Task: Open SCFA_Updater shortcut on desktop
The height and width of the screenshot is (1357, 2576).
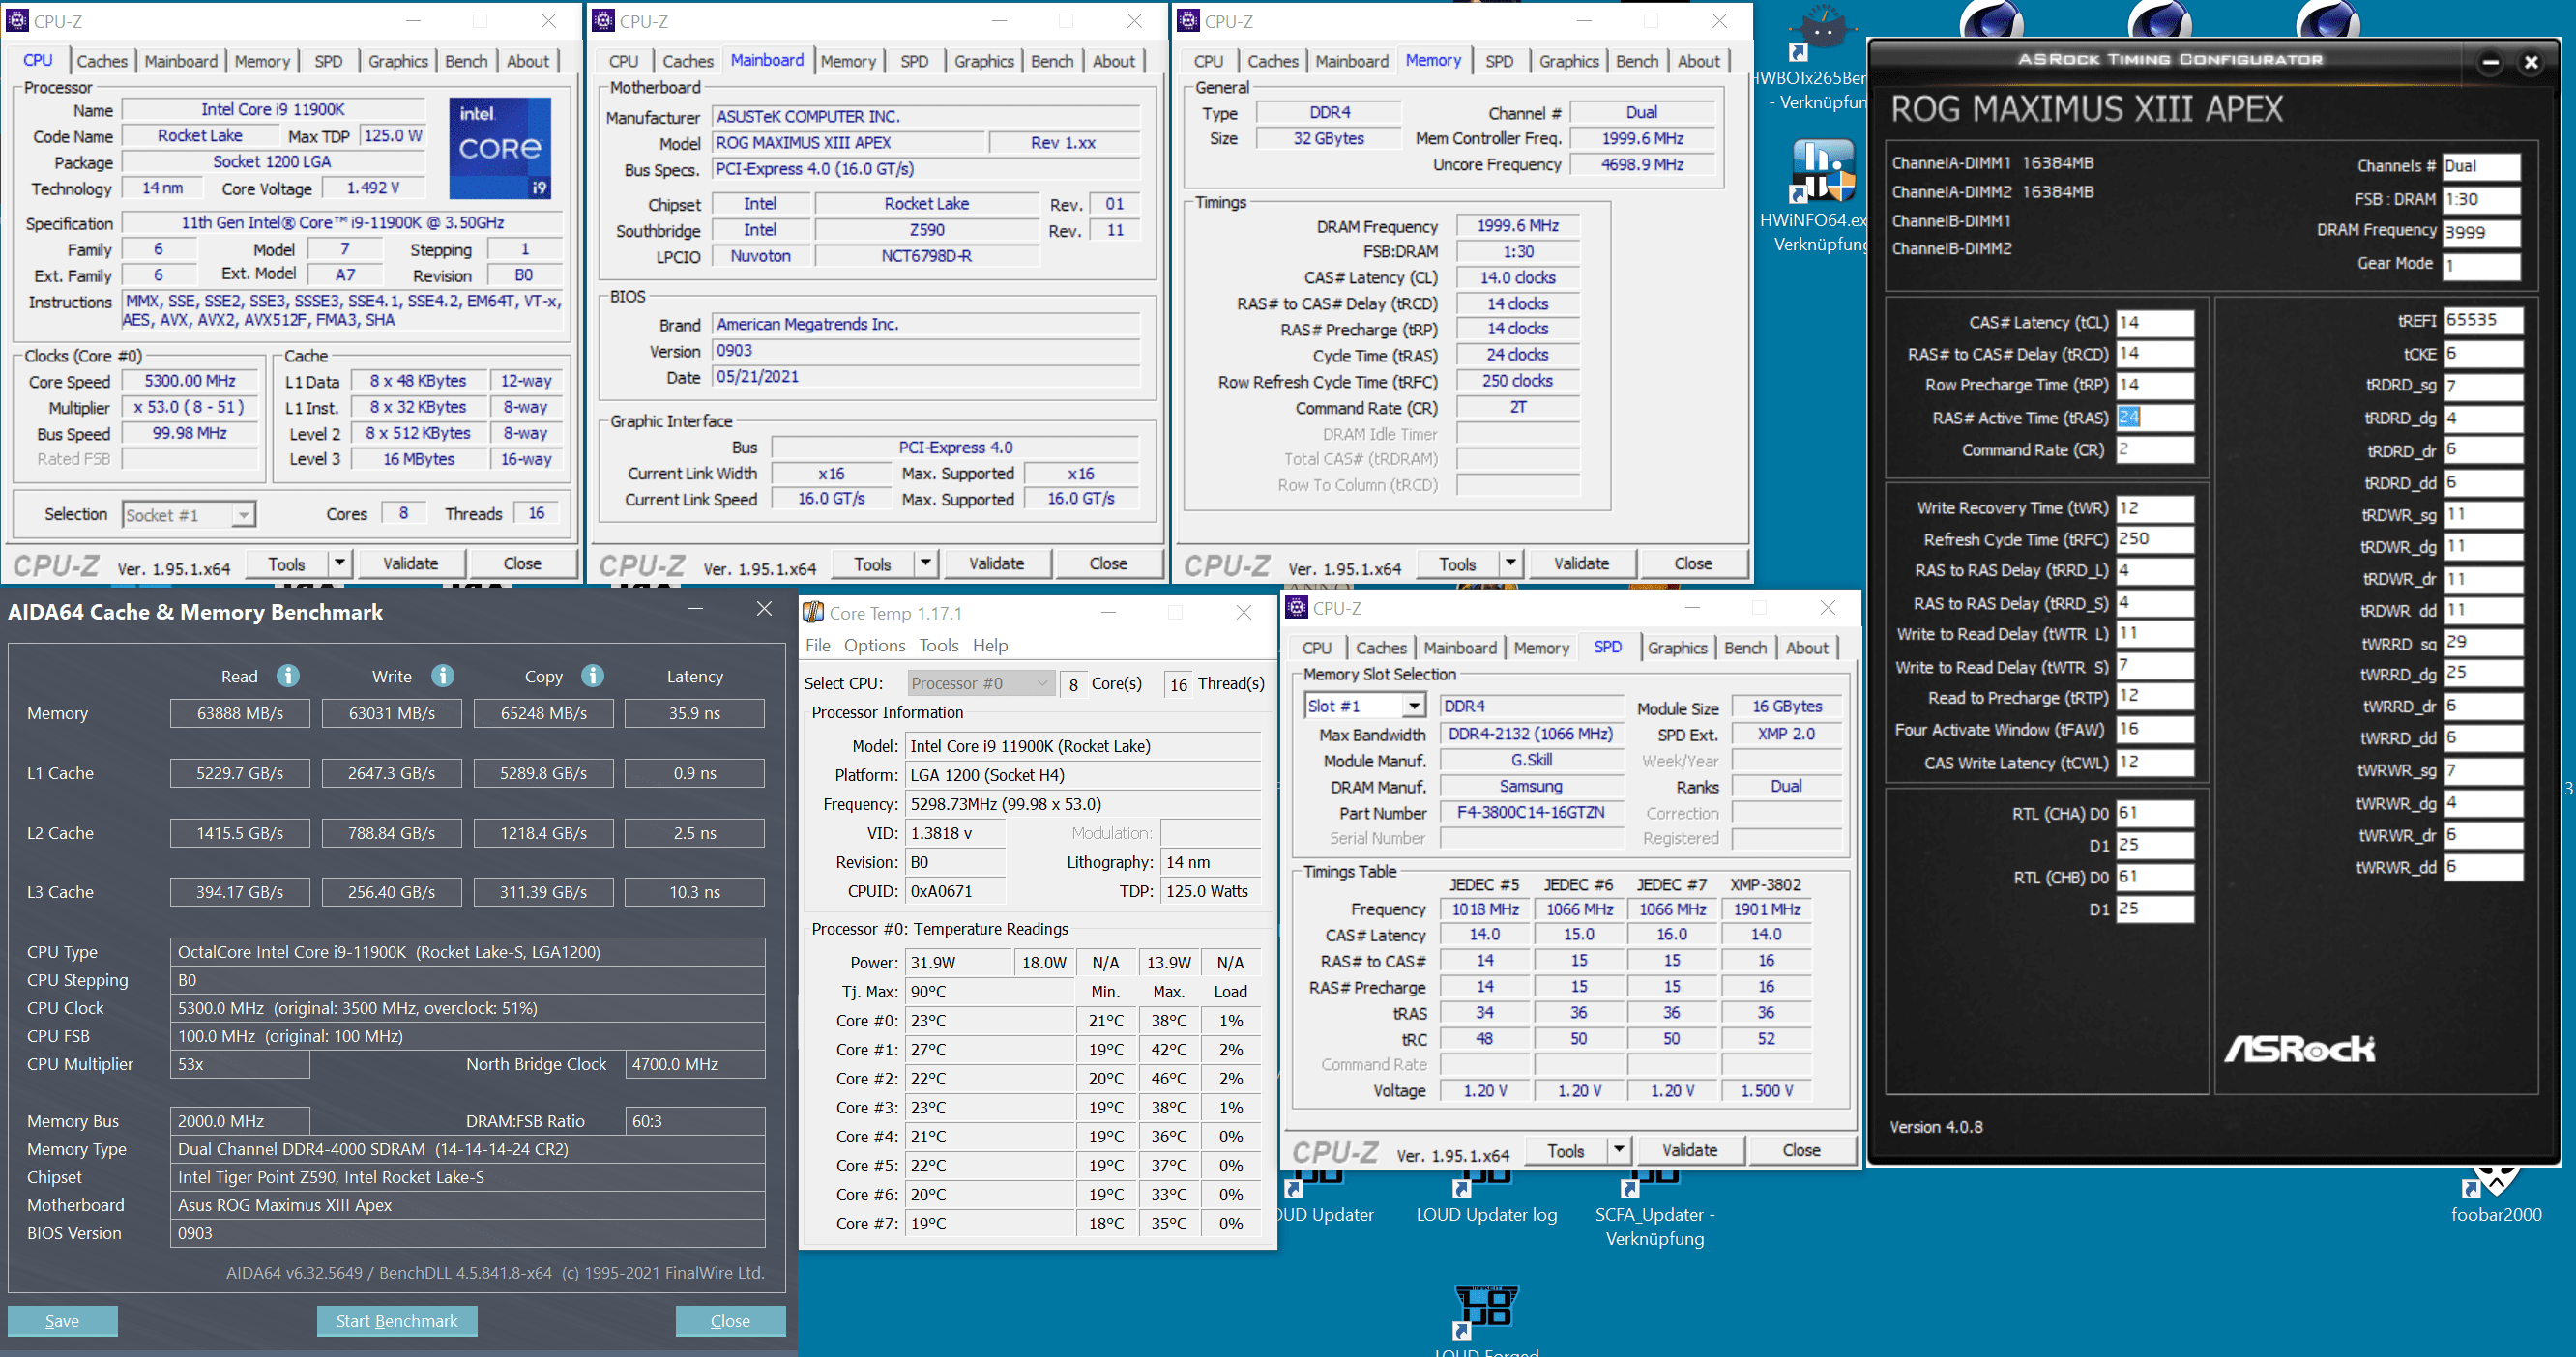Action: pyautogui.click(x=1655, y=1209)
